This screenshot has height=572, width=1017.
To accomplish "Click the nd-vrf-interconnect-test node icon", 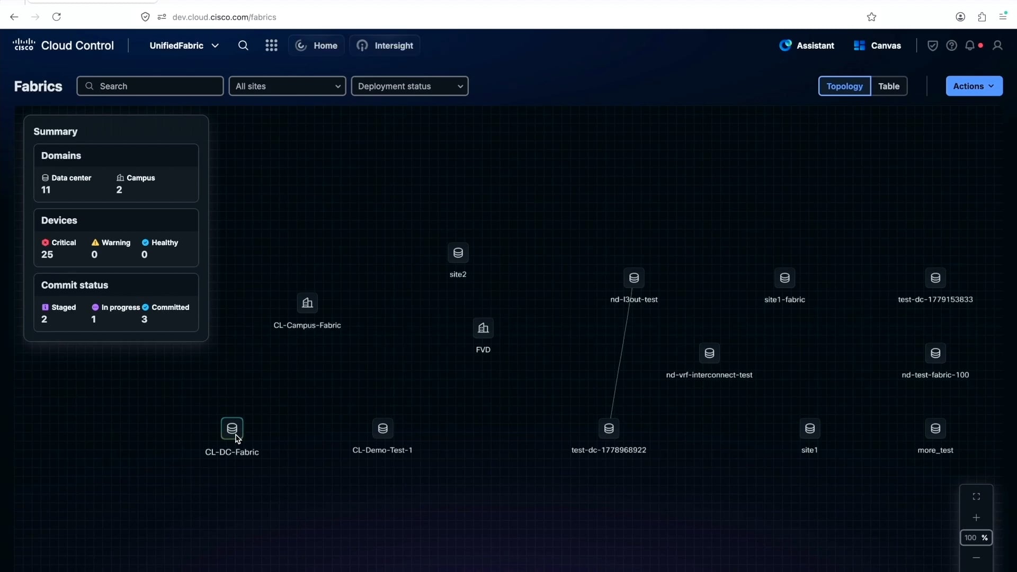I will tap(709, 353).
